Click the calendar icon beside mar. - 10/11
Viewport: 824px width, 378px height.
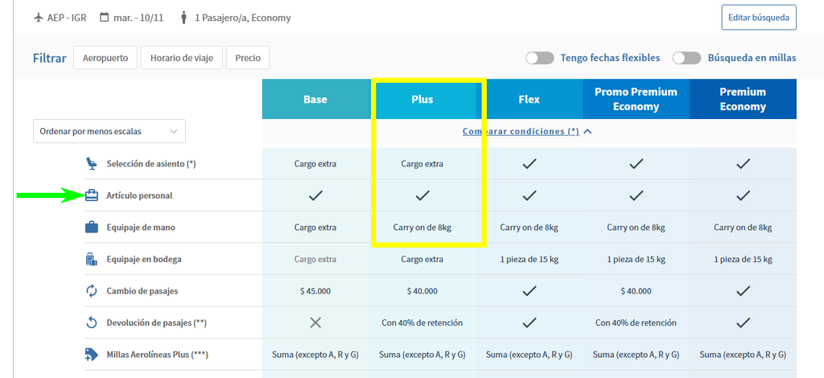pyautogui.click(x=104, y=18)
